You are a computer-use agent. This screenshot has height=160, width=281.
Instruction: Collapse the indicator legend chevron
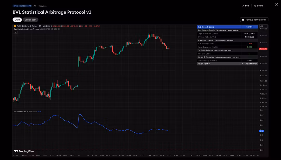click(x=16, y=32)
